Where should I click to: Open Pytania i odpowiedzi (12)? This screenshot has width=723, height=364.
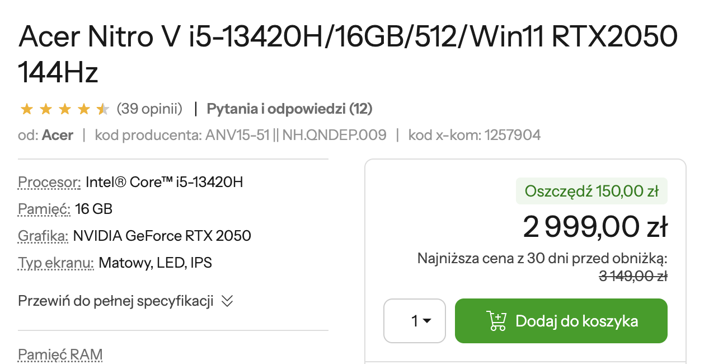coord(290,109)
